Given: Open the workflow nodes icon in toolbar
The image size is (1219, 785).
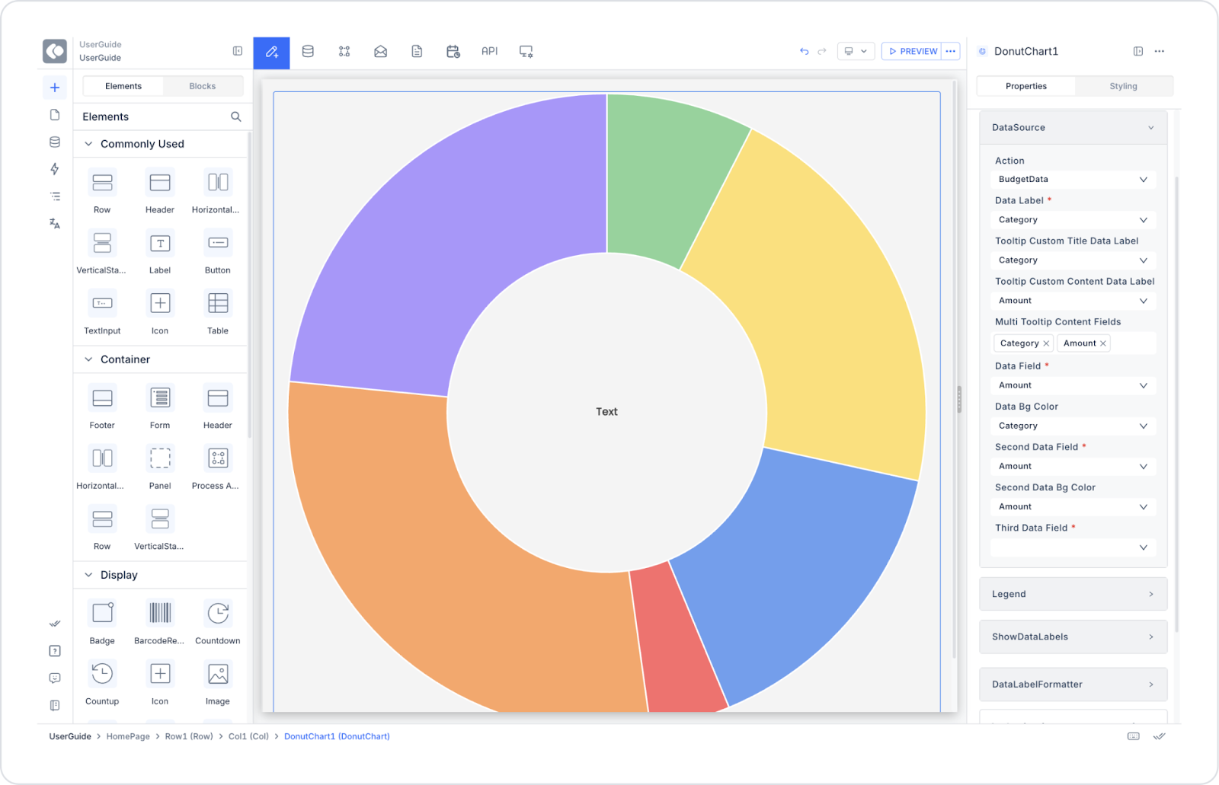Looking at the screenshot, I should tap(344, 52).
